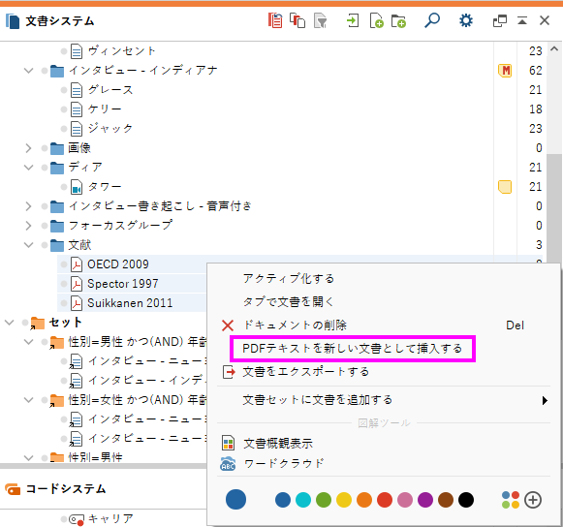Click the reset activations red document icon
Image resolution: width=563 pixels, height=527 pixels.
(275, 20)
